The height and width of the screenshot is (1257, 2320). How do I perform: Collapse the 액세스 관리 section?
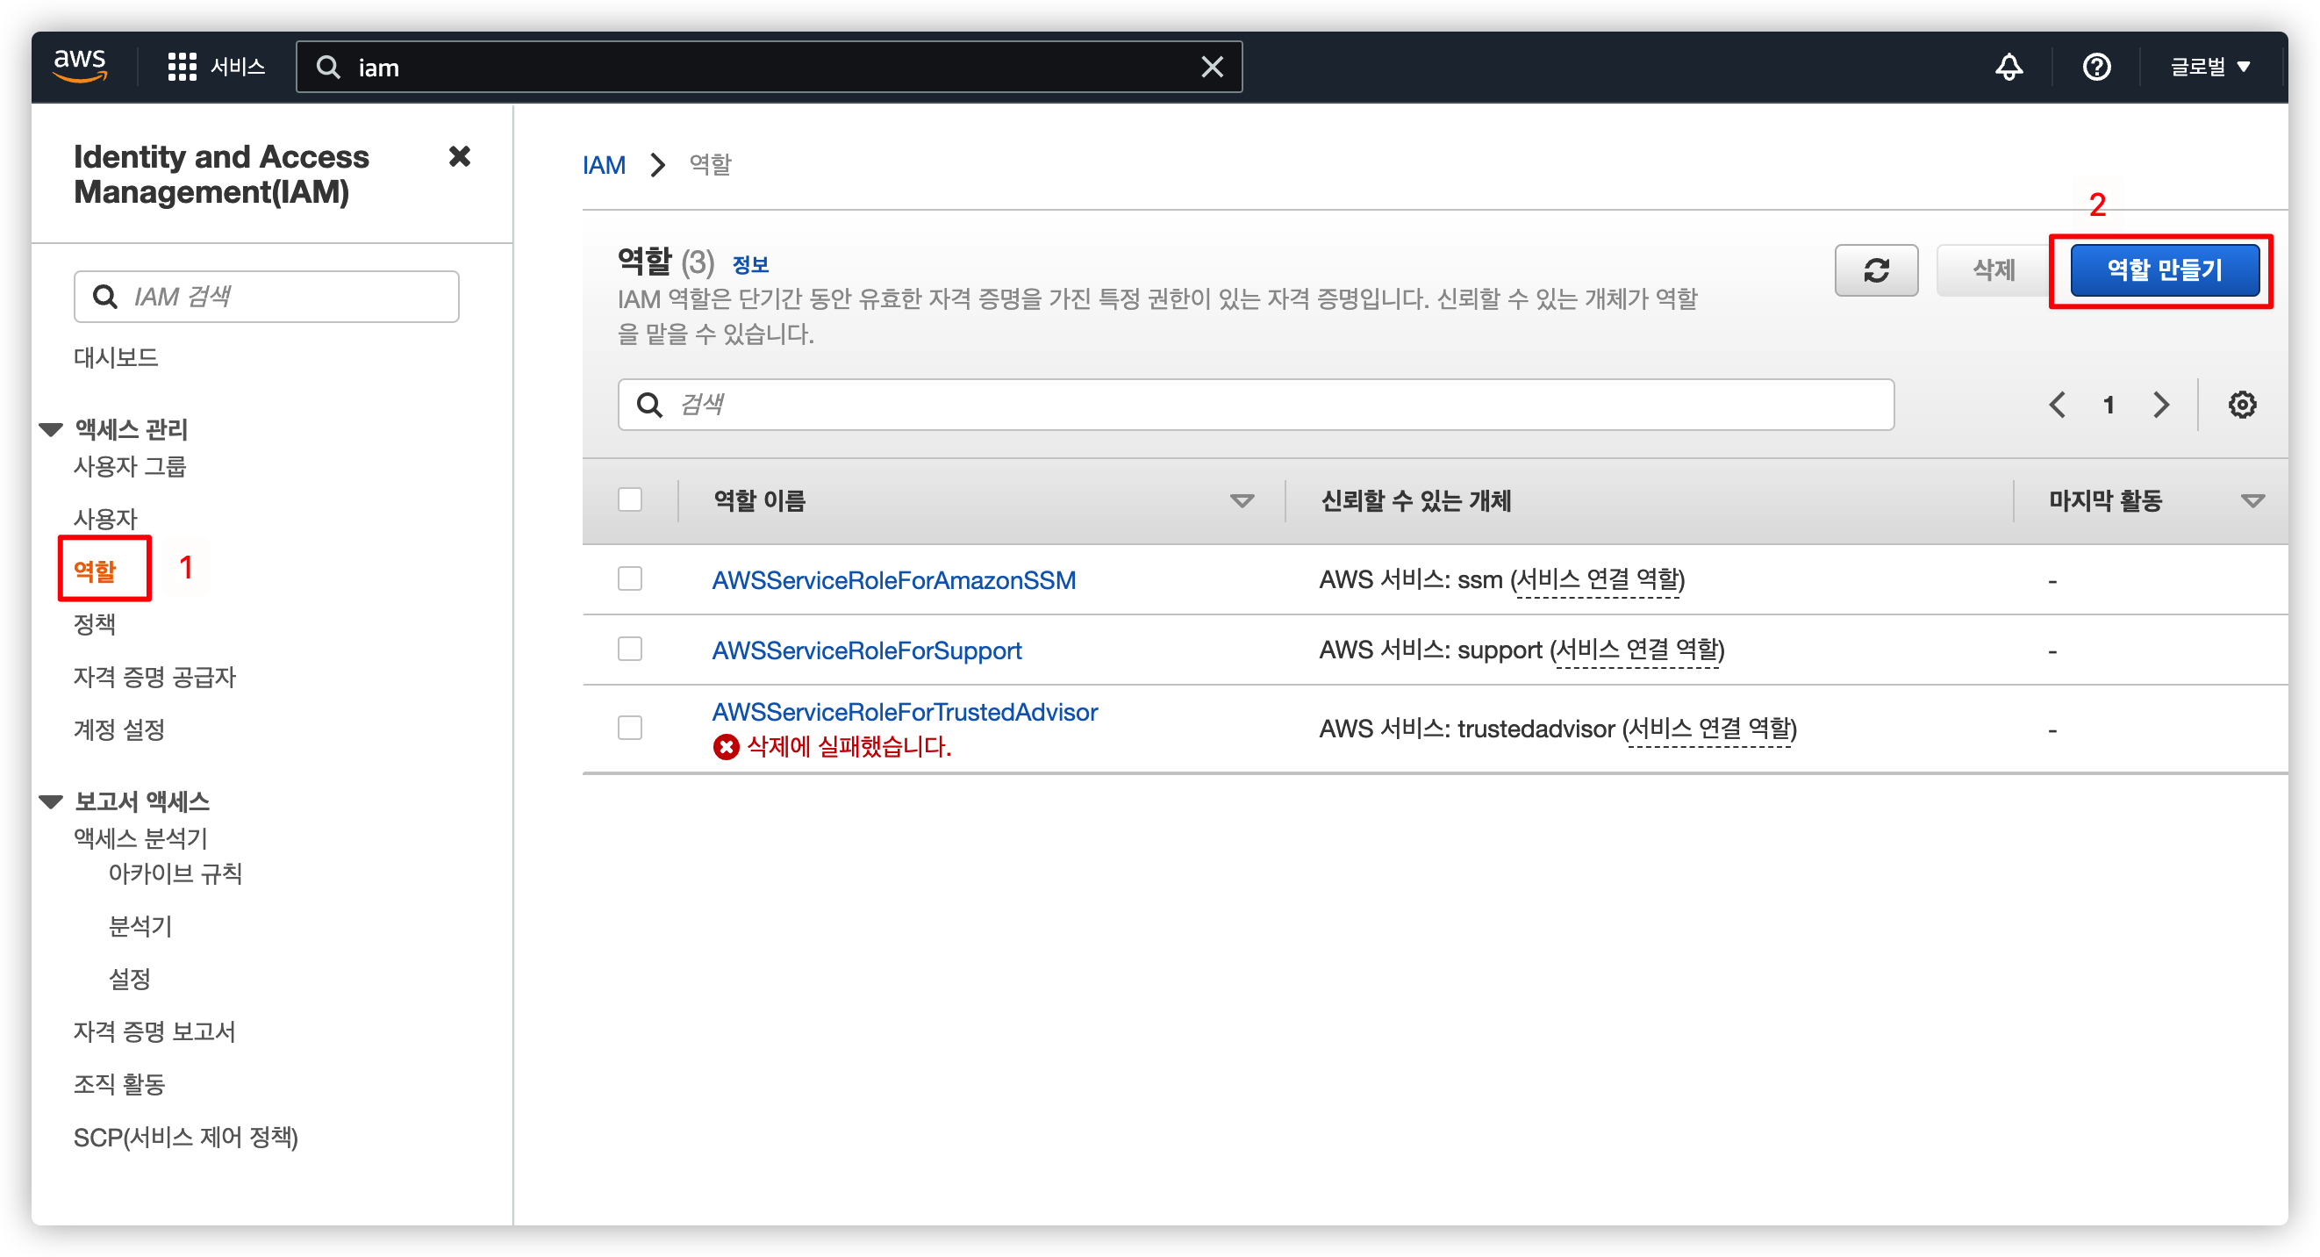click(x=52, y=430)
